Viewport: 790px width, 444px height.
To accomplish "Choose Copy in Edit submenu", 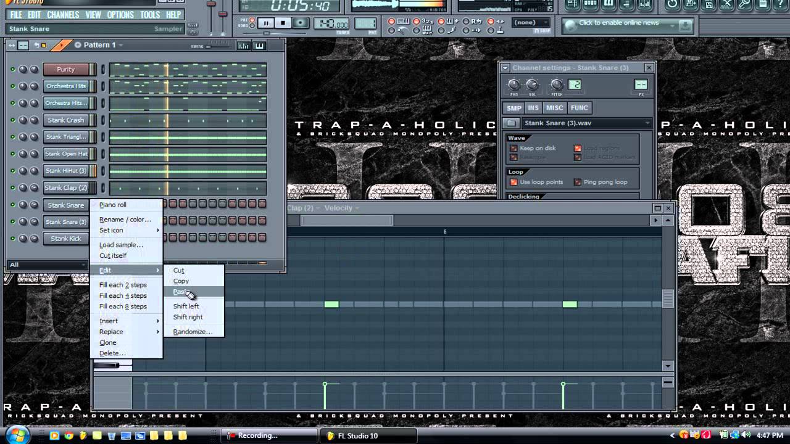I will [x=194, y=281].
